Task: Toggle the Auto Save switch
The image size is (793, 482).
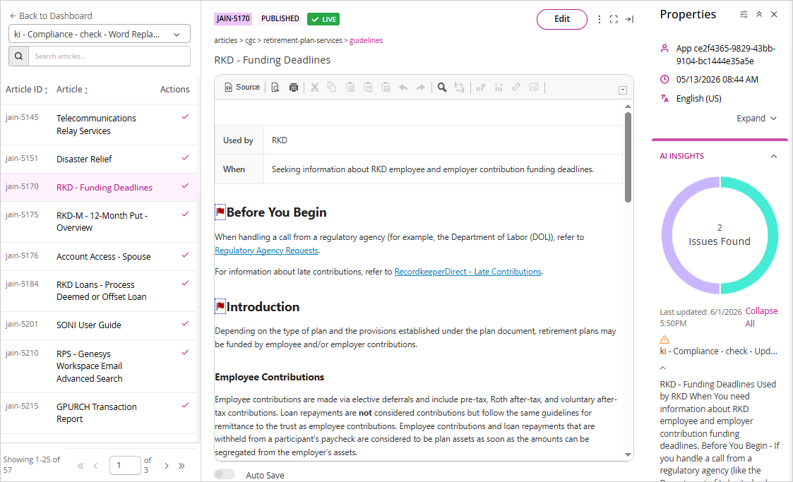Action: [224, 474]
